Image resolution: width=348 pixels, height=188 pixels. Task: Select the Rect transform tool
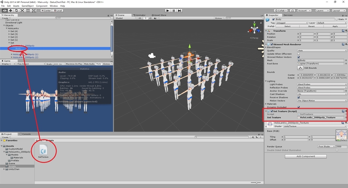click(28, 10)
